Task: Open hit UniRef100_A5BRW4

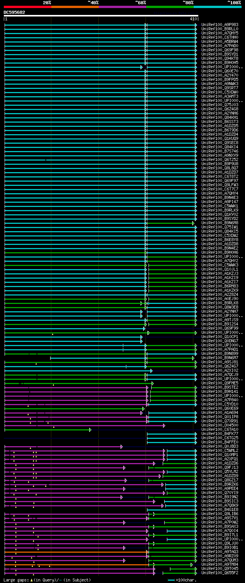Action: click(x=220, y=41)
